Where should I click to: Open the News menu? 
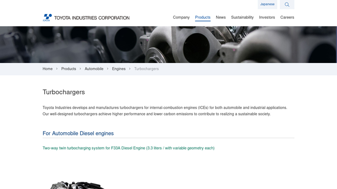click(221, 17)
